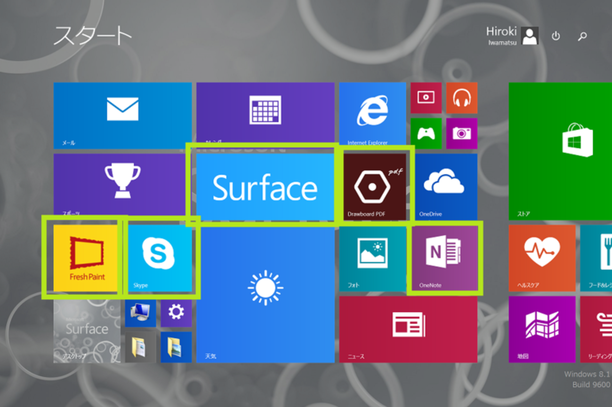Open the Skype tile
Viewport: 612px width, 407px height.
click(160, 258)
